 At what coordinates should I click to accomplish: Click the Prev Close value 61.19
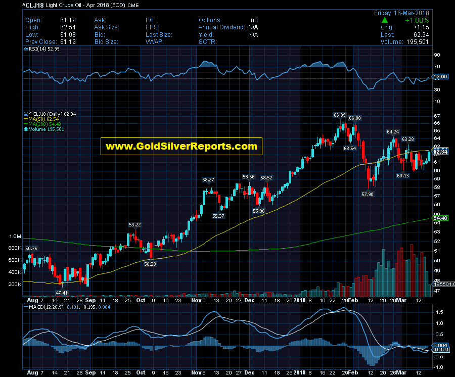pos(68,42)
